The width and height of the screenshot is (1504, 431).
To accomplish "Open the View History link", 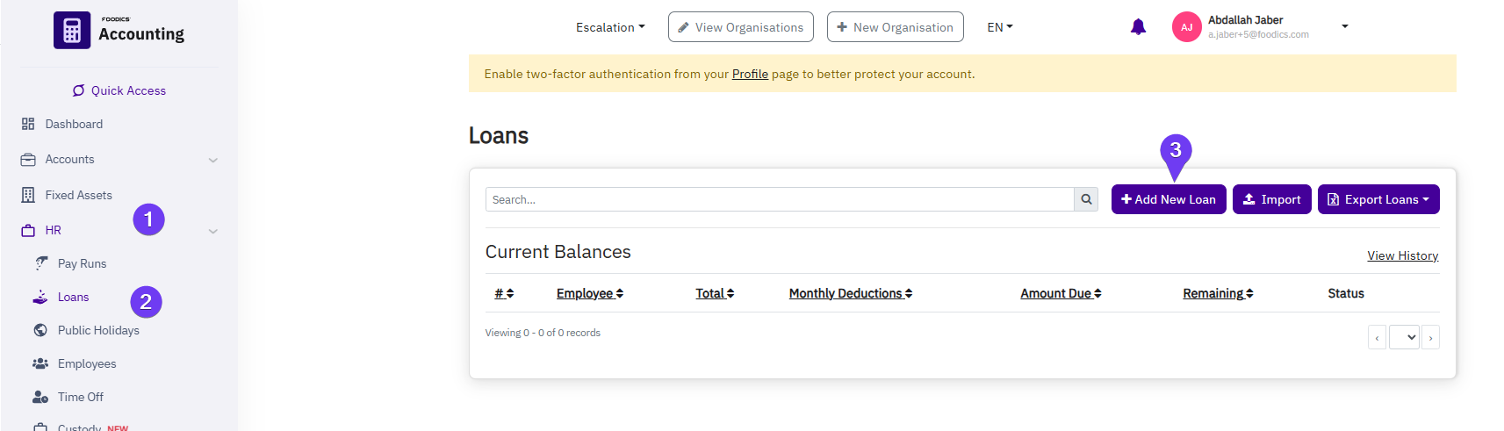I will (x=1402, y=255).
